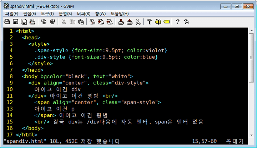Click the Open file toolbar icon
Image resolution: width=257 pixels, height=148 pixels.
[7, 22]
